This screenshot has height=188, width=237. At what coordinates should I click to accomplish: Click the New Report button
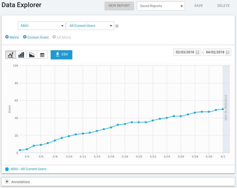(119, 6)
